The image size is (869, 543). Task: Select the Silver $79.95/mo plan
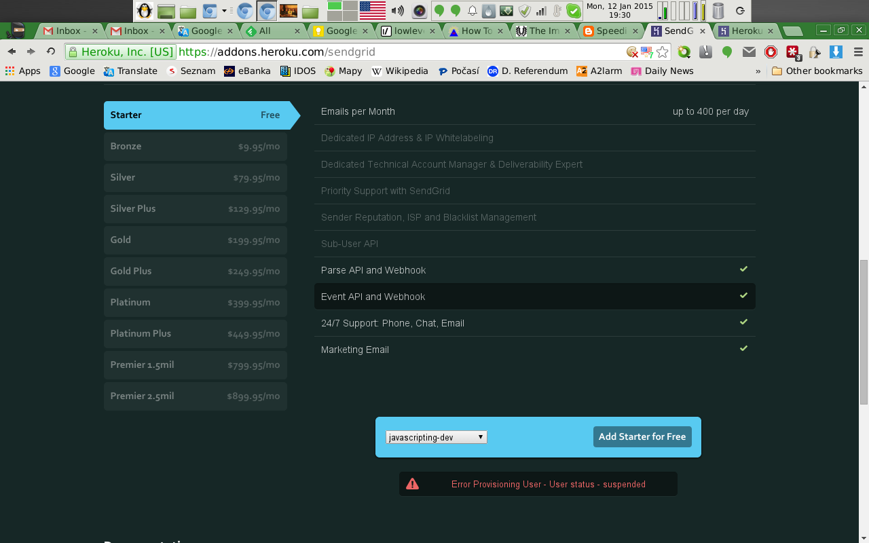tap(196, 177)
